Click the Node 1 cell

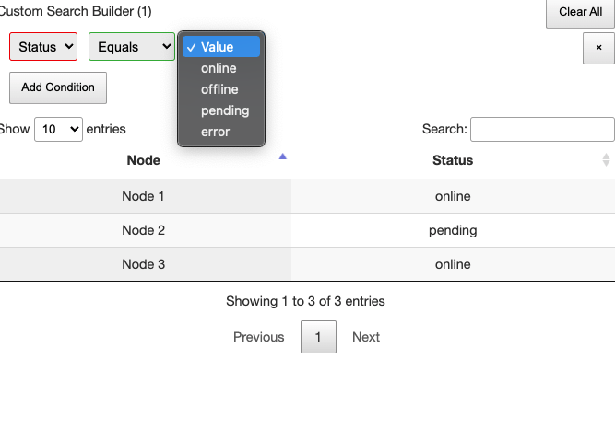(144, 196)
